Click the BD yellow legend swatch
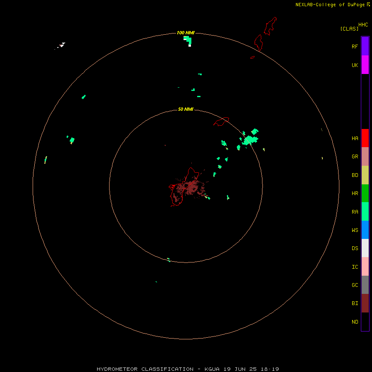Screen dimensions: 372x372 (x=365, y=175)
